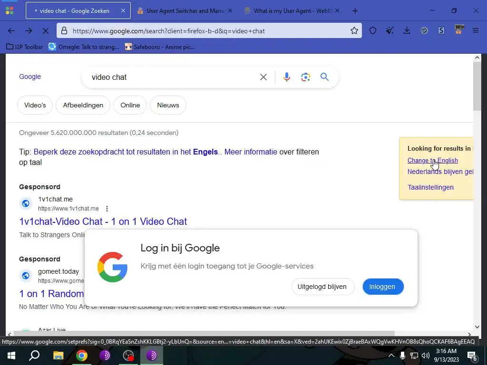
Task: Open Google Lens image search icon
Action: click(x=306, y=77)
